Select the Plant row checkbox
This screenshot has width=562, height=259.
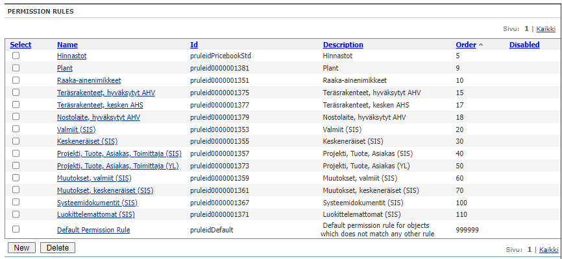pos(16,67)
